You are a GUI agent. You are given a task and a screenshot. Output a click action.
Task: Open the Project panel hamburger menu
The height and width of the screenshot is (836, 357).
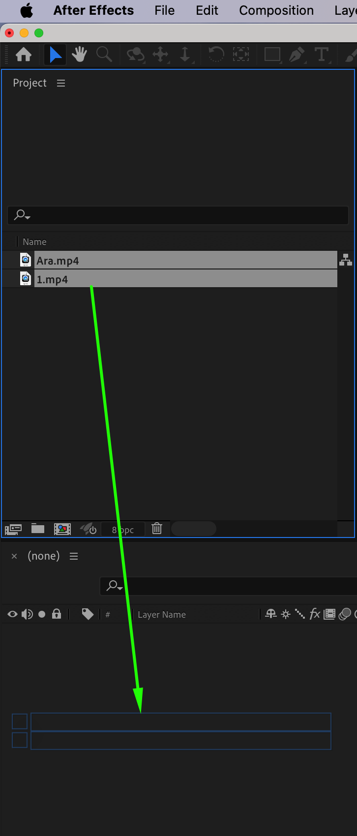pos(61,83)
